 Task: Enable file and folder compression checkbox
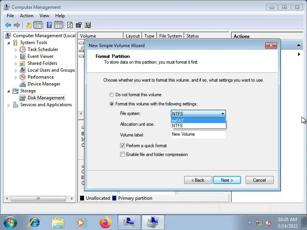pos(122,154)
